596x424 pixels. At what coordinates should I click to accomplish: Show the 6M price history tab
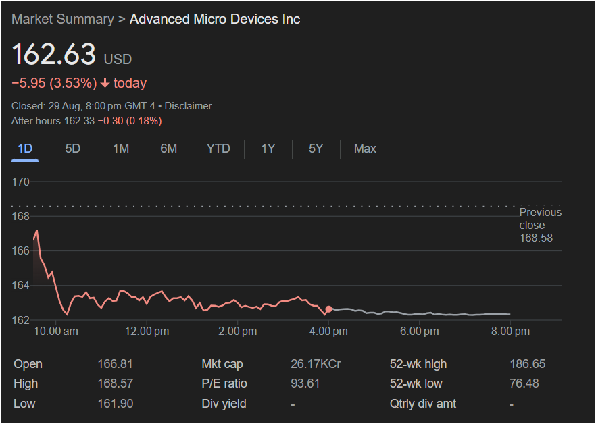[x=169, y=149]
